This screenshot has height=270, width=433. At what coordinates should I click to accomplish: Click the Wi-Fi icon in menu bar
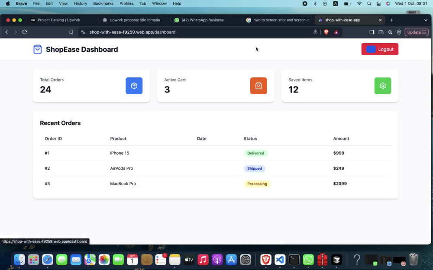point(359,3)
